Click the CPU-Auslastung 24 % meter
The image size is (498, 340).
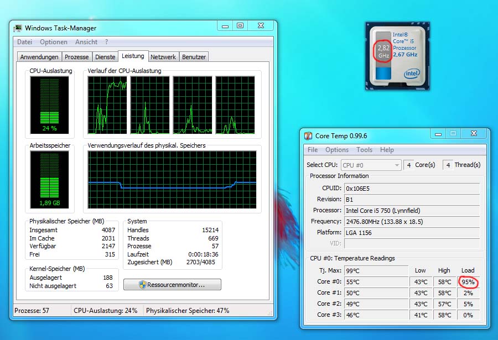50,105
